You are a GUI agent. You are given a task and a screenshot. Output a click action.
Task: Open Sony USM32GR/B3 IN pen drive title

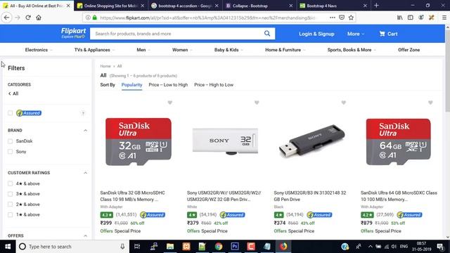click(310, 196)
